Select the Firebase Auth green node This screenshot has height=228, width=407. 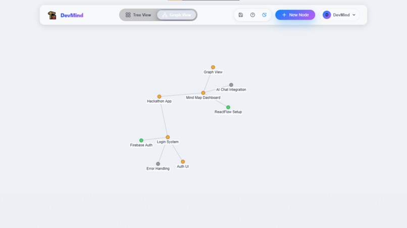coord(141,140)
